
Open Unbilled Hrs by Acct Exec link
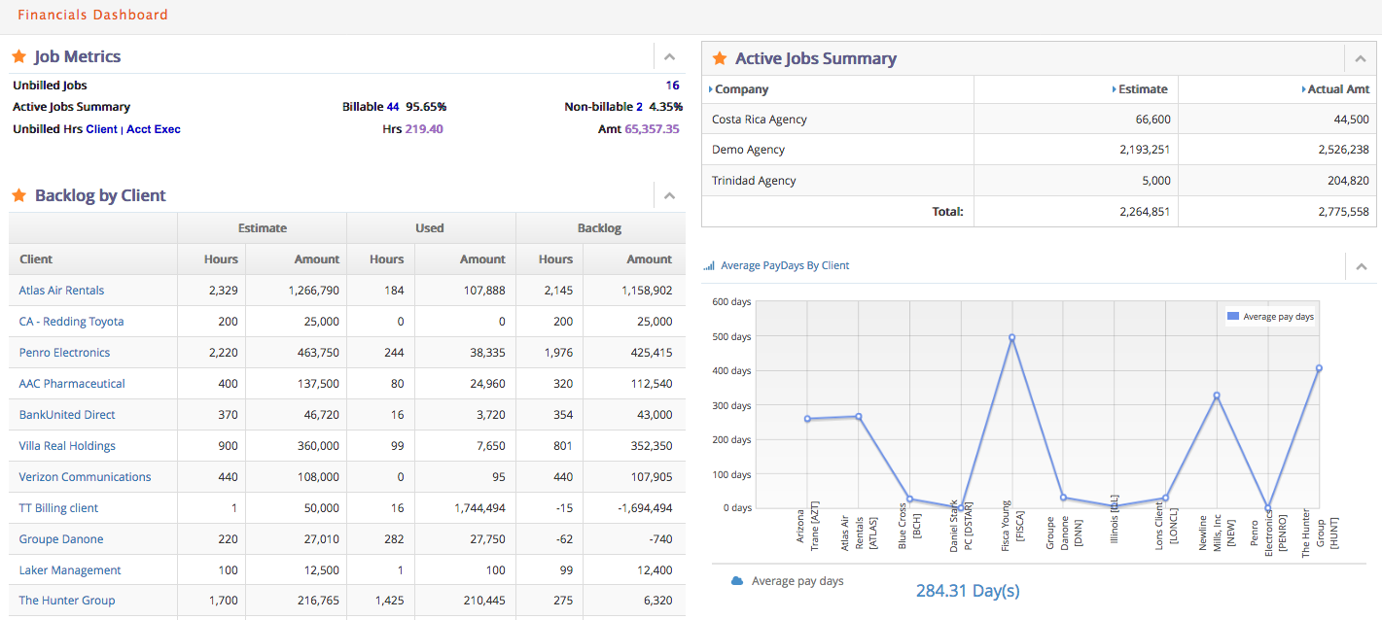154,129
